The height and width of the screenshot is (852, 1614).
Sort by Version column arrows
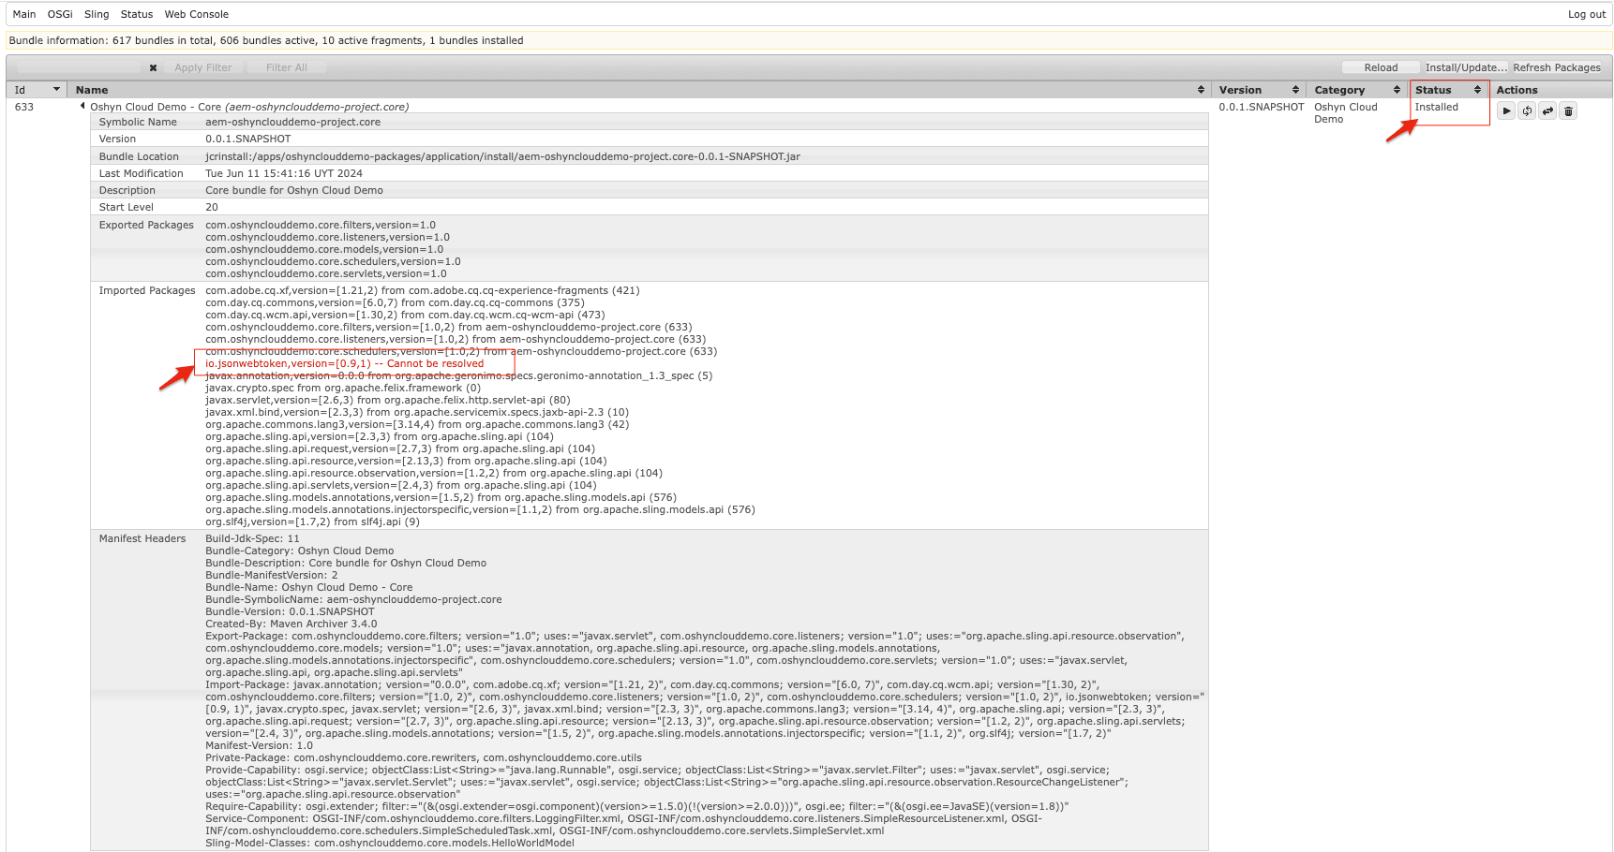point(1295,90)
